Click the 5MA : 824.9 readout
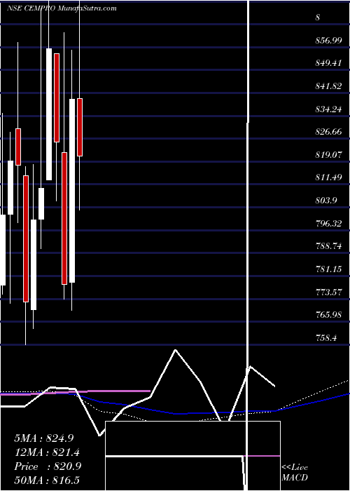 pyautogui.click(x=44, y=438)
